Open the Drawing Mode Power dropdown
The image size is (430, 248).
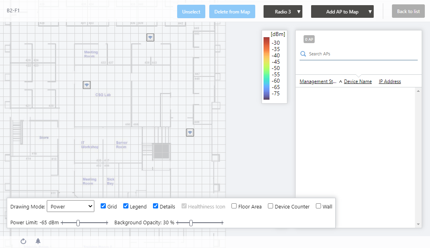[x=70, y=206]
